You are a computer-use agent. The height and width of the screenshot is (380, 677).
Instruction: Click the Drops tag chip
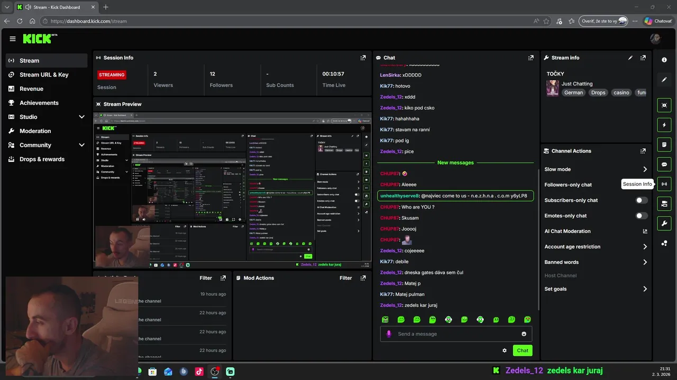pos(598,93)
